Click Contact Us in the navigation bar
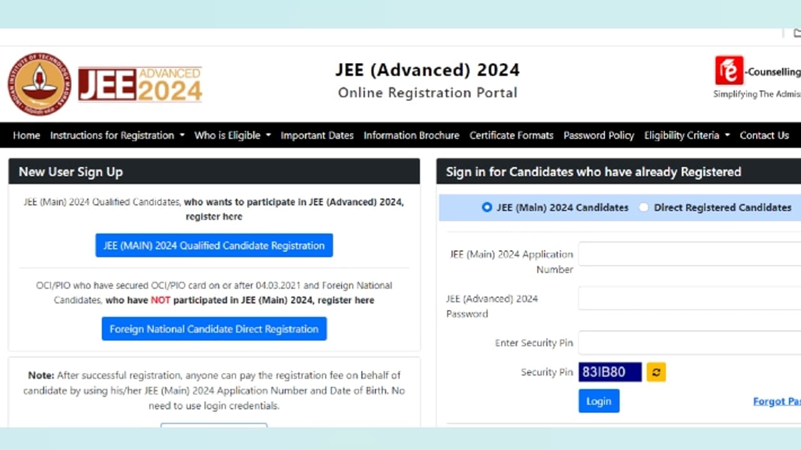The width and height of the screenshot is (801, 450). coord(764,135)
